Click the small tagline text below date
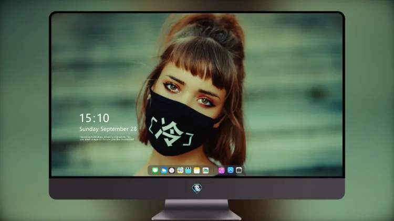 [x=107, y=138]
